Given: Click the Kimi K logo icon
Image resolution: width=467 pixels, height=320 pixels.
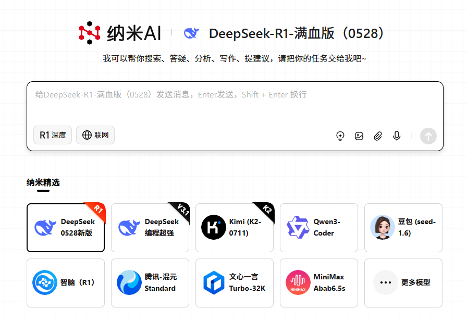Looking at the screenshot, I should pyautogui.click(x=214, y=227).
